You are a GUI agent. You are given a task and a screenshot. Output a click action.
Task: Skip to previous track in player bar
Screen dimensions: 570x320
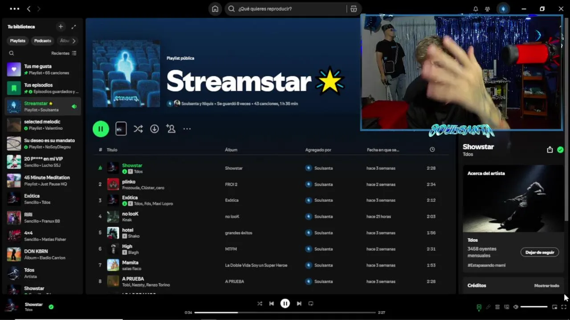coord(272,304)
